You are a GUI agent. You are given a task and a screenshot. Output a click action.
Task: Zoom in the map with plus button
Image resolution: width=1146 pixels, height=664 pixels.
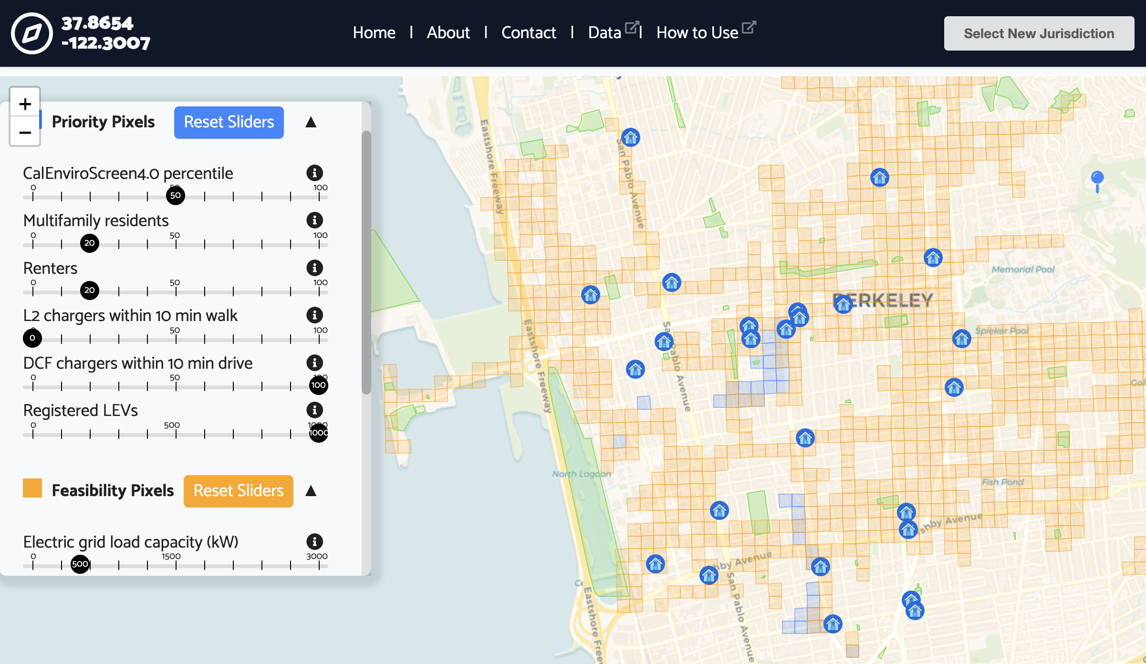25,104
